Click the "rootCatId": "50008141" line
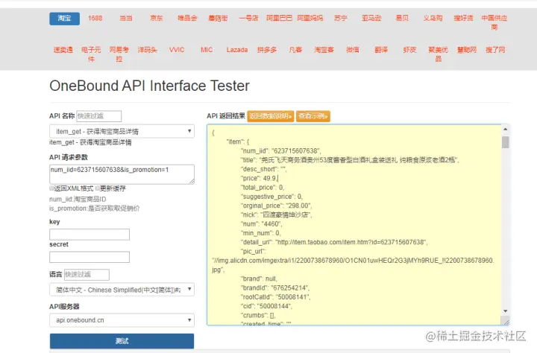The width and height of the screenshot is (537, 353). pos(276,297)
